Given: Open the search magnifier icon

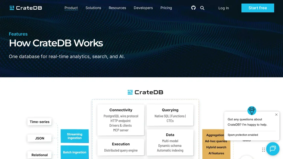Looking at the screenshot, I should 202,8.
